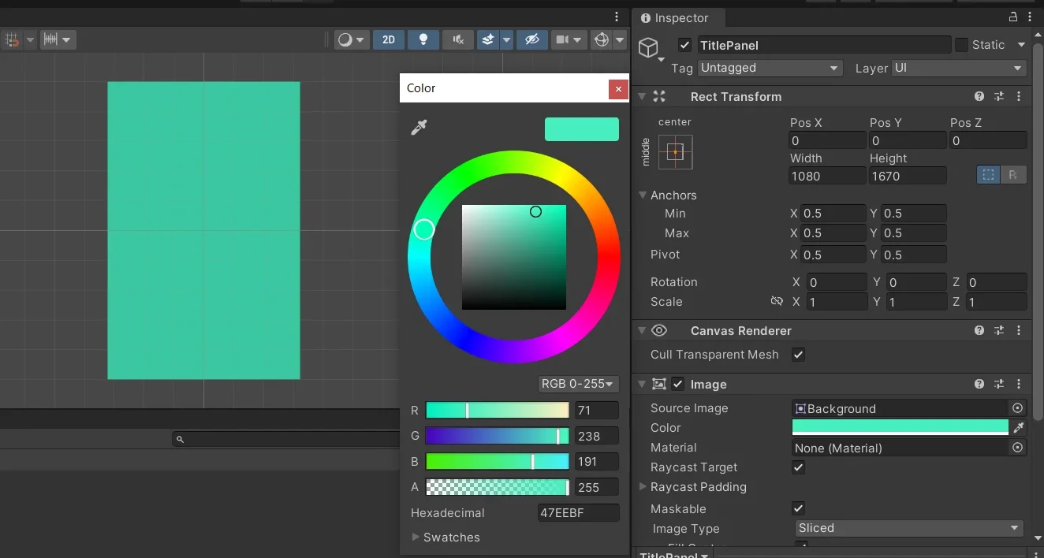Open Rect Transform help reference icon

click(979, 96)
